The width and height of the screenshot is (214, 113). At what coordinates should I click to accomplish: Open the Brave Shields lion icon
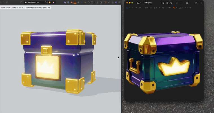point(50,3)
